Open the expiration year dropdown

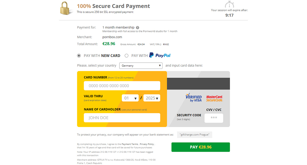(152, 98)
